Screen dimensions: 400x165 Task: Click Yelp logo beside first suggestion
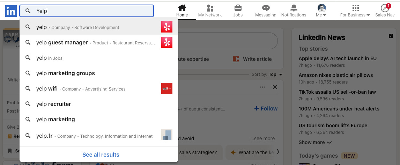pyautogui.click(x=167, y=27)
